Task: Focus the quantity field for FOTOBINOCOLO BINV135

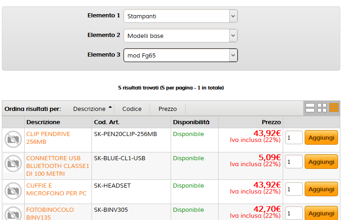Action: coord(294,213)
